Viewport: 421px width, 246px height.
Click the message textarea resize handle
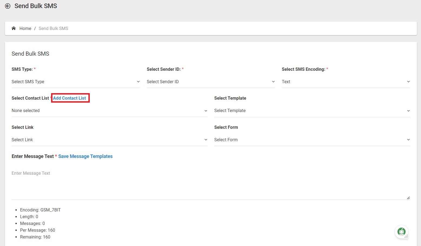coord(408,198)
